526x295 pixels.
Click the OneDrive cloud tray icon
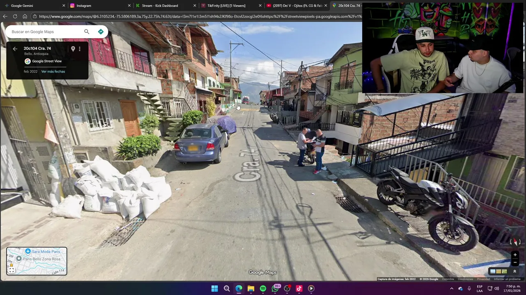[x=460, y=288]
